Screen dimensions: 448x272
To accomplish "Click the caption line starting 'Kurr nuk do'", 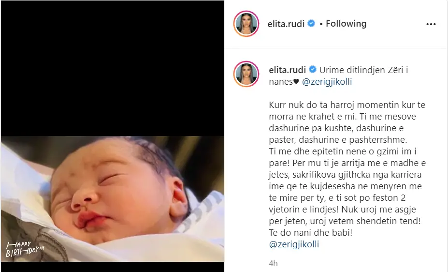I will (x=347, y=105).
